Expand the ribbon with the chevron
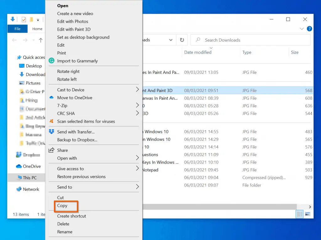 302,29
